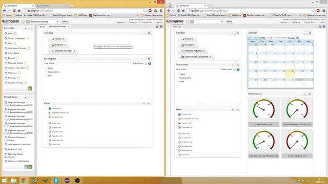Open Request activity in left window

58,44
